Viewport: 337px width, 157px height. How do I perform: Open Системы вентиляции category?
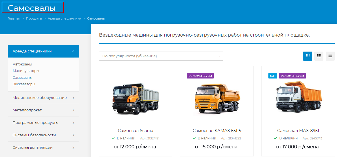[x=33, y=148]
